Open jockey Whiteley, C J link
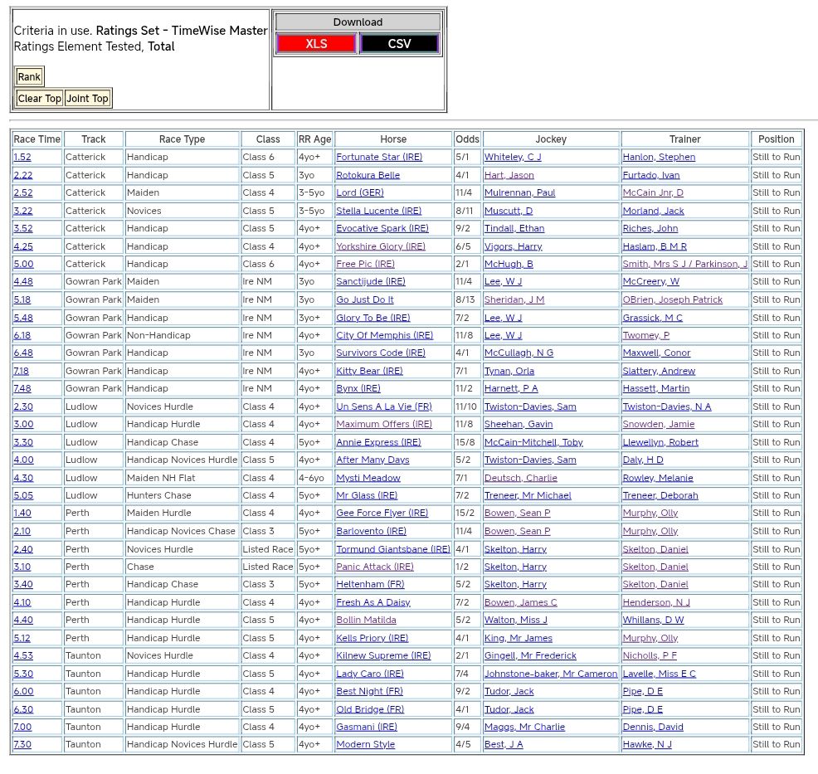 coord(512,158)
